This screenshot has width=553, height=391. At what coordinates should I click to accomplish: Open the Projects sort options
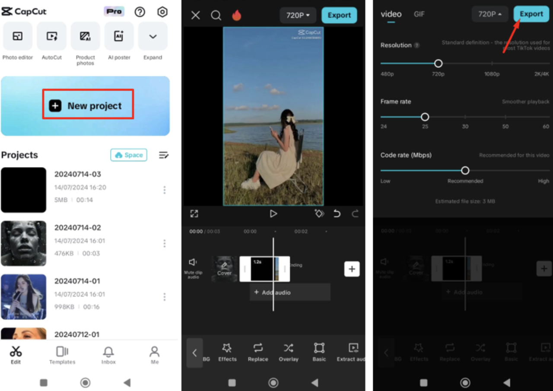[163, 155]
